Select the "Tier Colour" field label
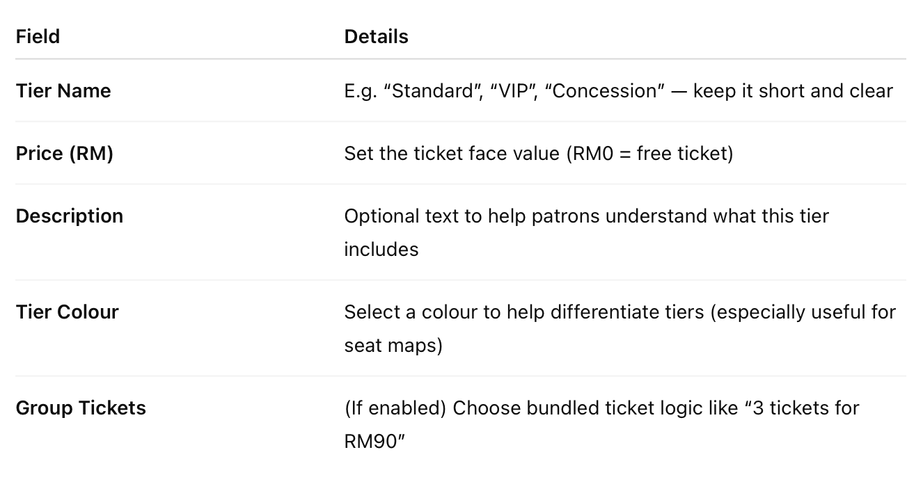The image size is (923, 491). point(67,312)
